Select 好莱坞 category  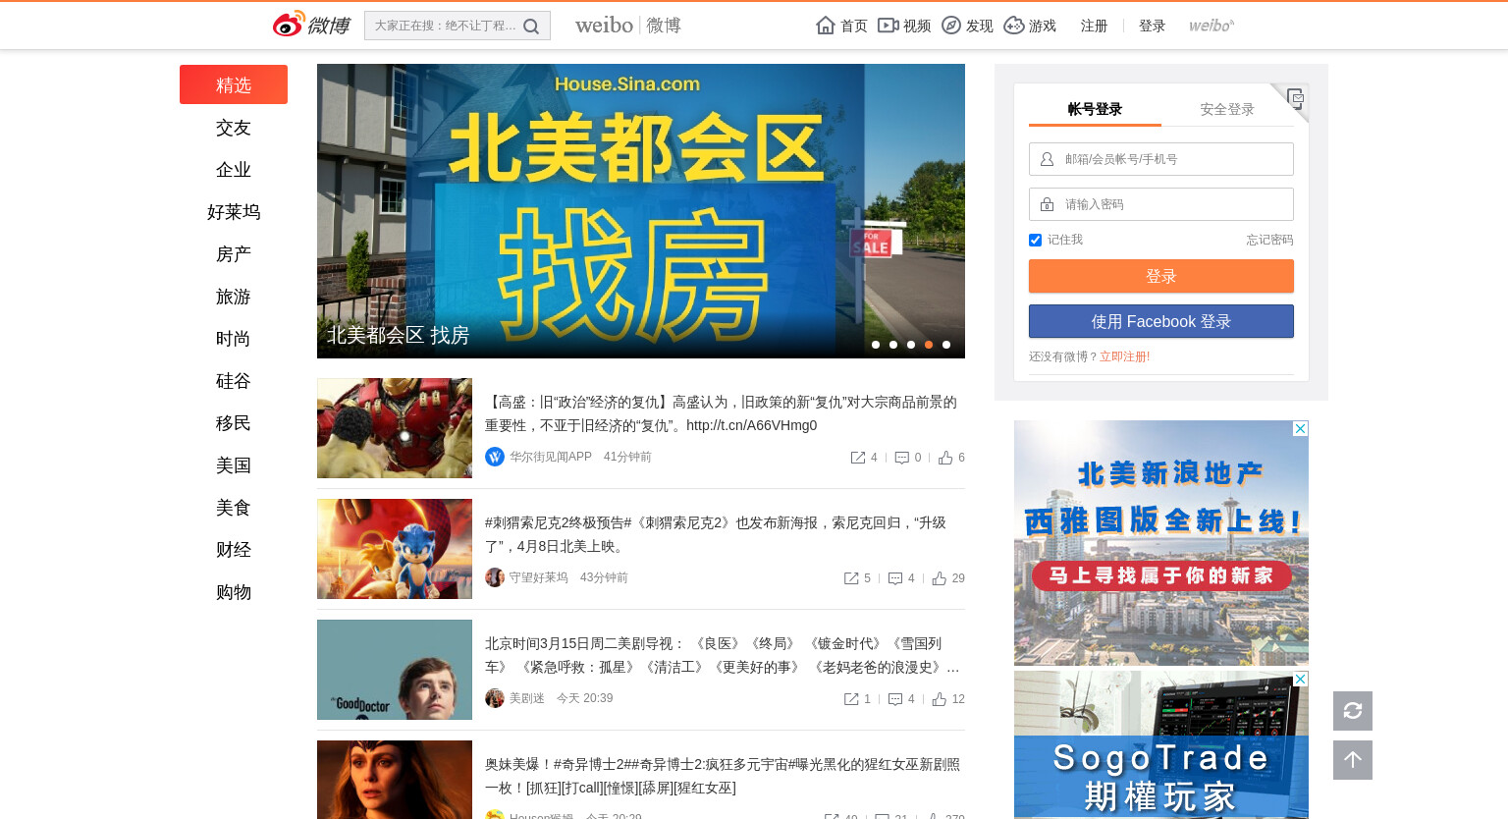(234, 212)
